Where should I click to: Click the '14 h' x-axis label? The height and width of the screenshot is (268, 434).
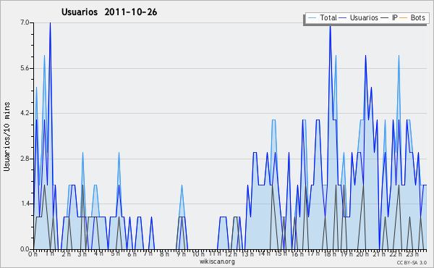(x=263, y=254)
